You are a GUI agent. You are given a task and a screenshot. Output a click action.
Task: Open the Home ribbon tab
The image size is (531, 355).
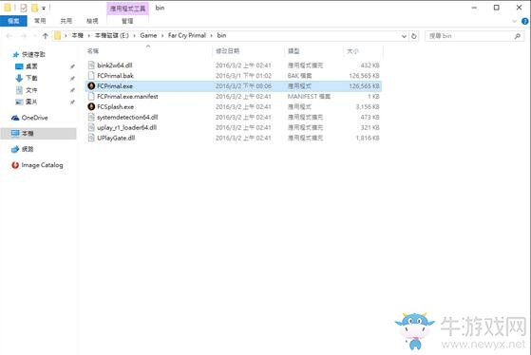click(40, 21)
